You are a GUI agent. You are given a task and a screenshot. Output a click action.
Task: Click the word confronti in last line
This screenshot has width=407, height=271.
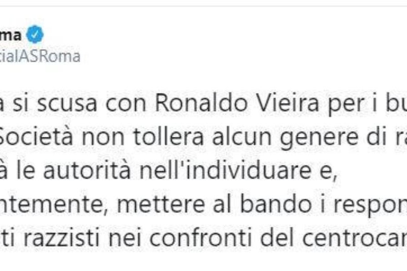pos(200,238)
